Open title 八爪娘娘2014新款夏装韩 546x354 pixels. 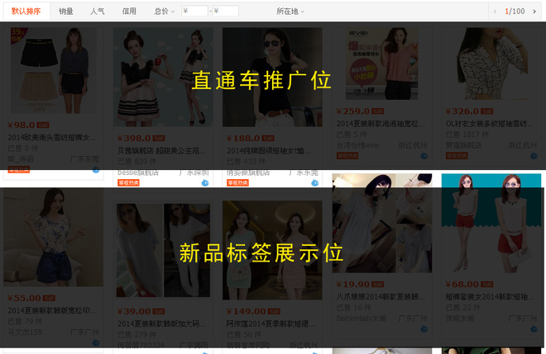pyautogui.click(x=381, y=297)
